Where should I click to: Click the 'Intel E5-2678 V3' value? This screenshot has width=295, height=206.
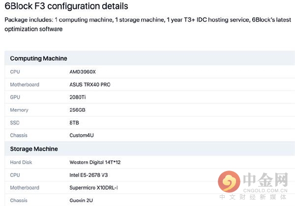tap(88, 175)
